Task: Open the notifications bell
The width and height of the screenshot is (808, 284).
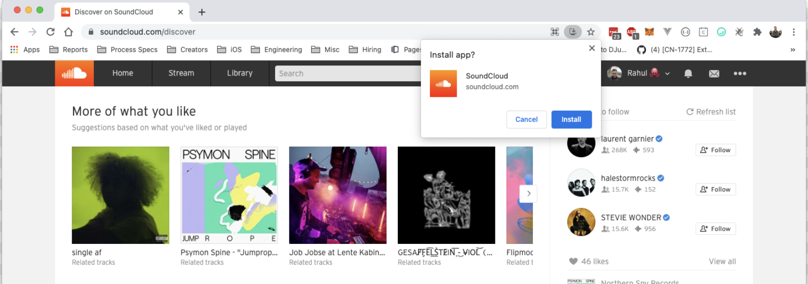Action: tap(688, 74)
